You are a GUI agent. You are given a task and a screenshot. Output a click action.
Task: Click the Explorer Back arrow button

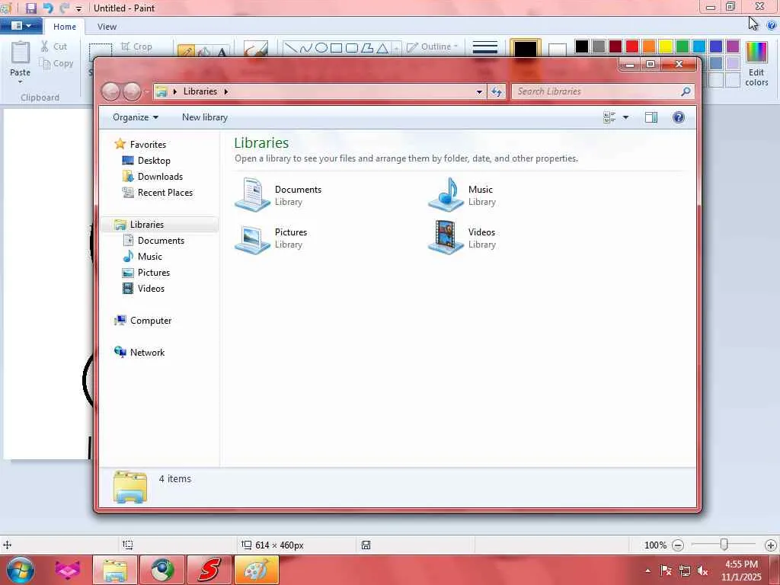[111, 91]
